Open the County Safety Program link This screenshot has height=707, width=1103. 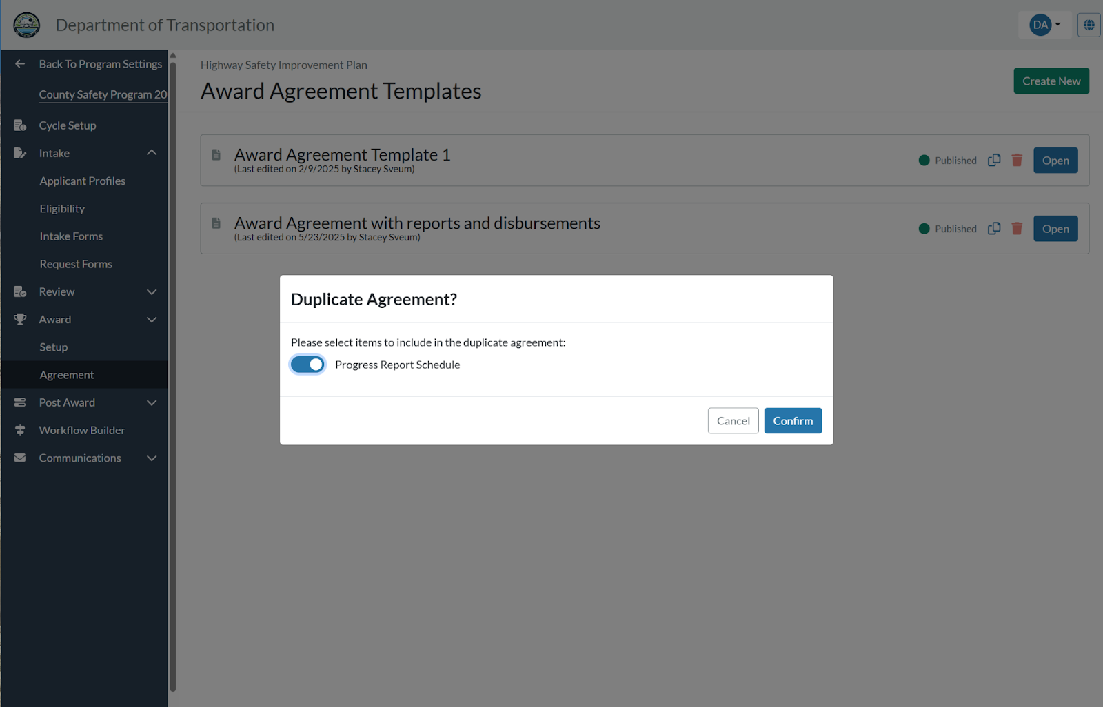[103, 94]
